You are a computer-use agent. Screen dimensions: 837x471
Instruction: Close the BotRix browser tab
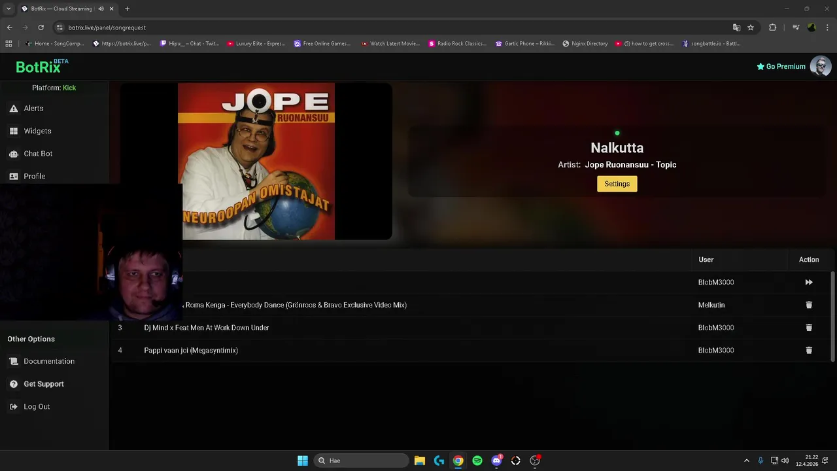111,9
